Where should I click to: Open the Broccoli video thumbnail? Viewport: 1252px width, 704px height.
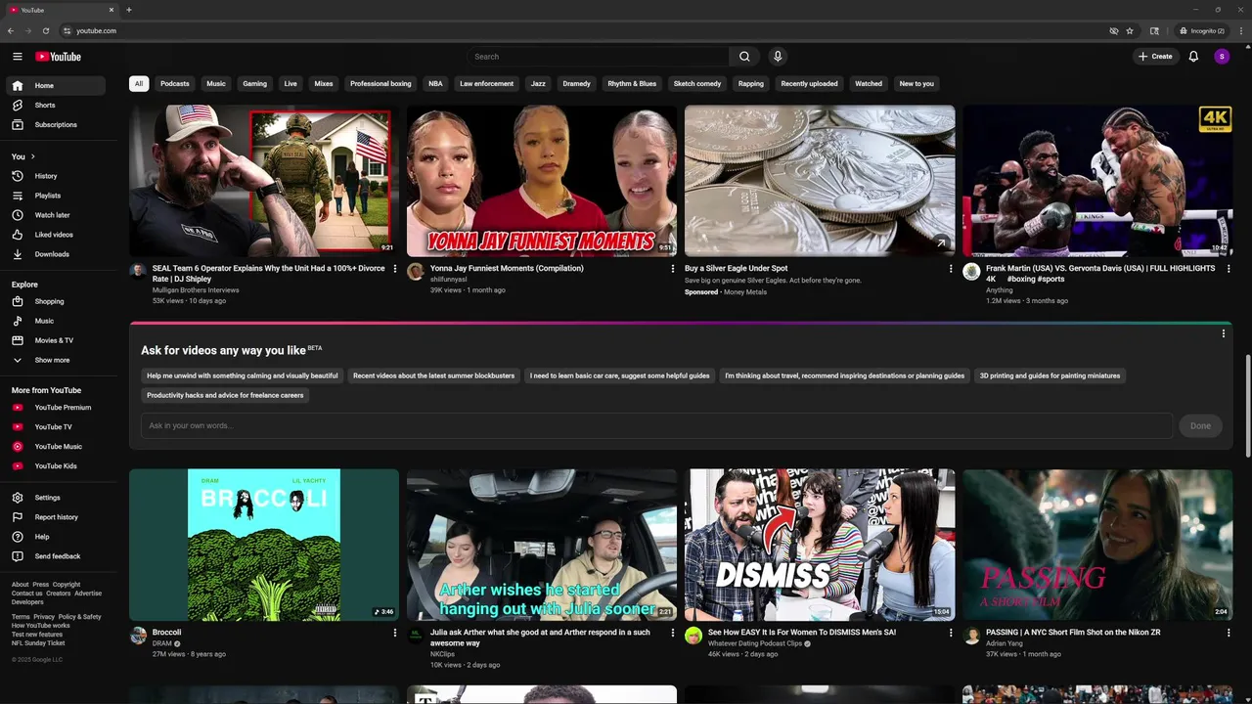click(264, 545)
